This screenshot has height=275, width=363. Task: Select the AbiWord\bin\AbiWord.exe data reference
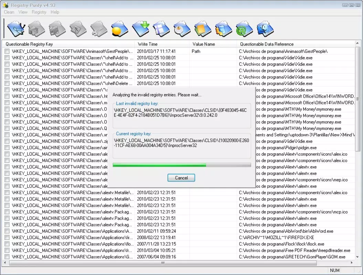tap(286, 231)
